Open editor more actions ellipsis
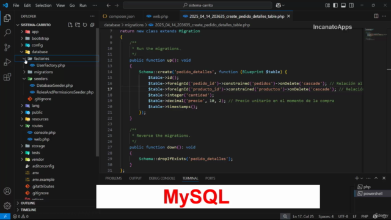The image size is (391, 220). click(384, 16)
